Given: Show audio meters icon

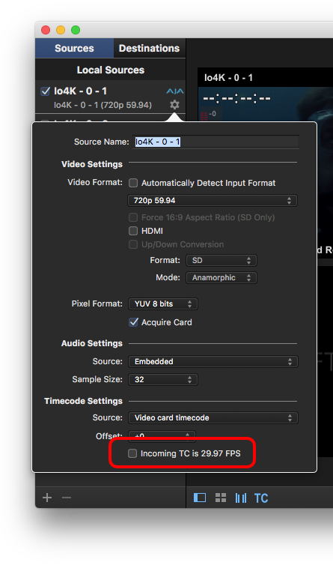Looking at the screenshot, I should pos(241,498).
